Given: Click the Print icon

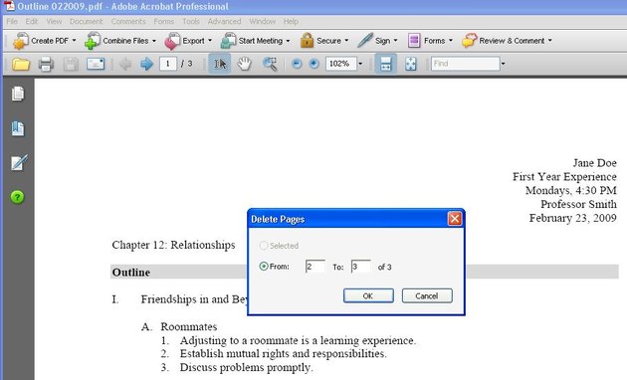Looking at the screenshot, I should 46,64.
